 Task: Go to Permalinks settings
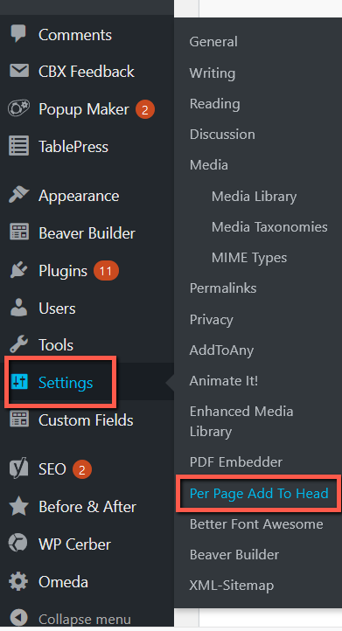223,288
